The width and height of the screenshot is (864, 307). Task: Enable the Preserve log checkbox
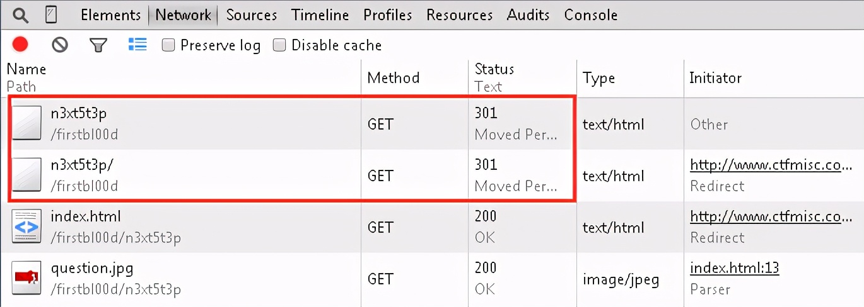pos(168,45)
